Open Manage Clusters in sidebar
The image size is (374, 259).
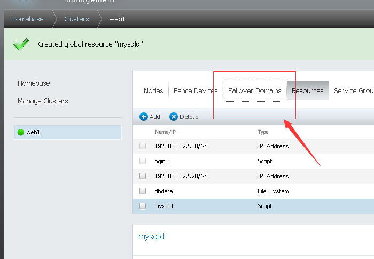(x=43, y=101)
